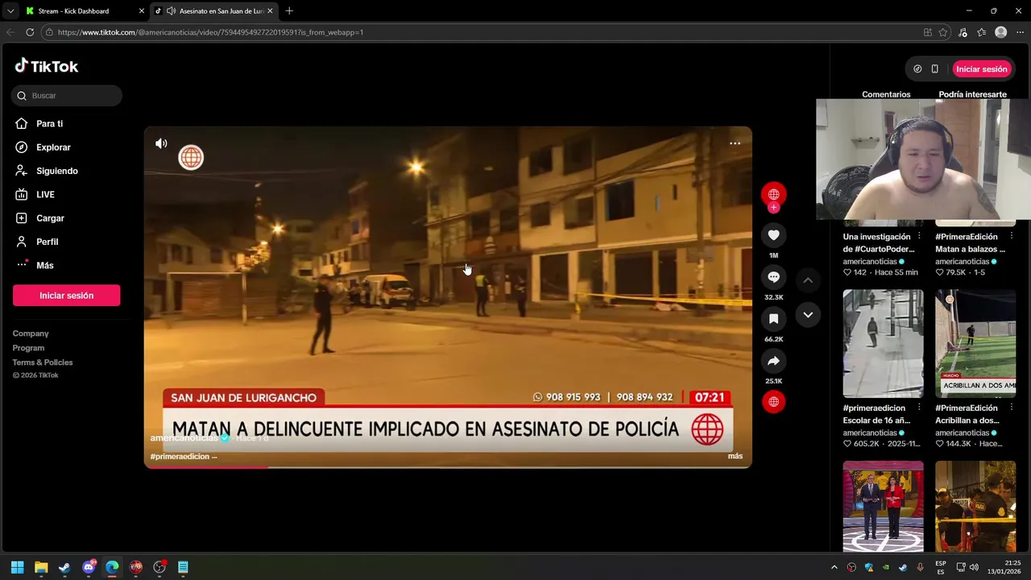Click the sound disc icon below share
Viewport: 1031px width, 580px height.
click(773, 402)
